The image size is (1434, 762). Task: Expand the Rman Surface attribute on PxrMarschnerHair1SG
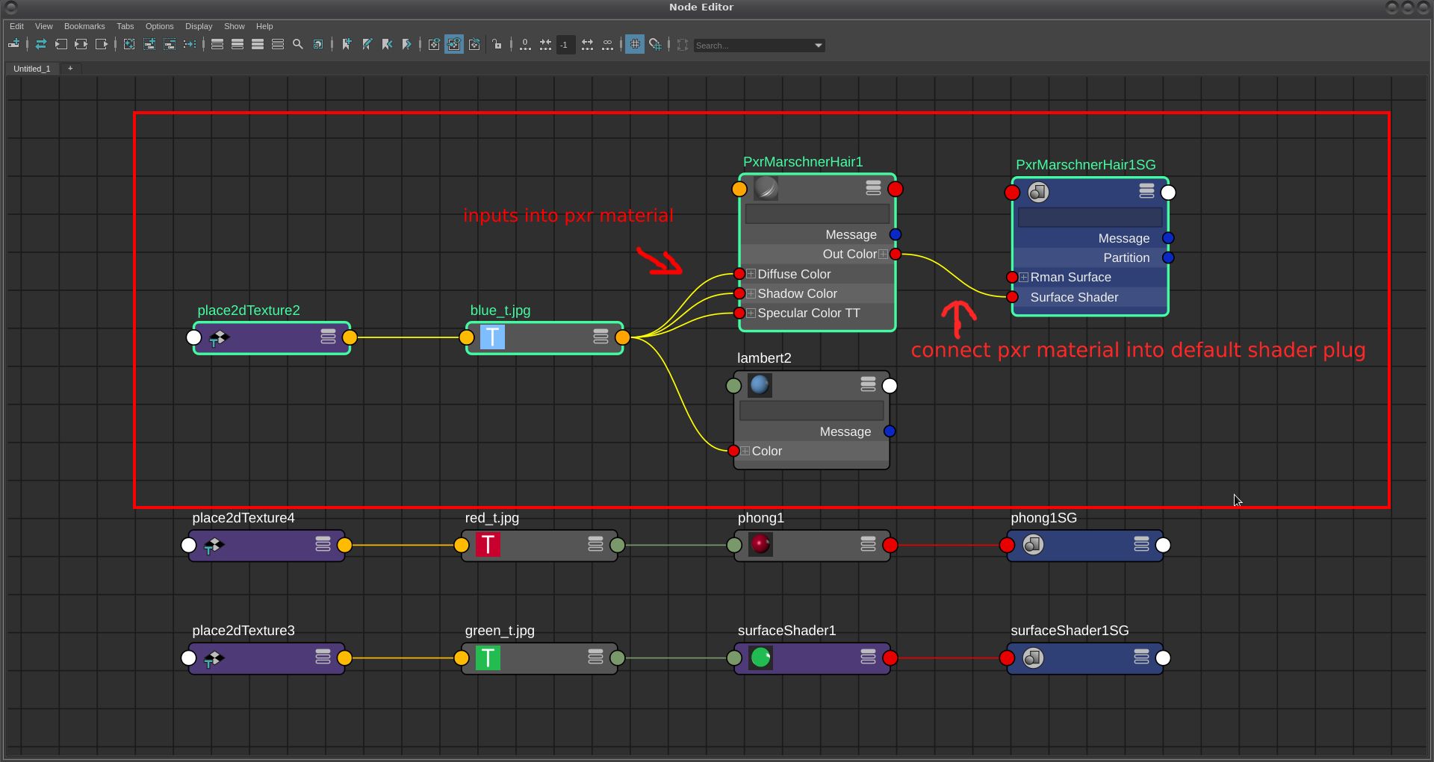coord(1024,277)
